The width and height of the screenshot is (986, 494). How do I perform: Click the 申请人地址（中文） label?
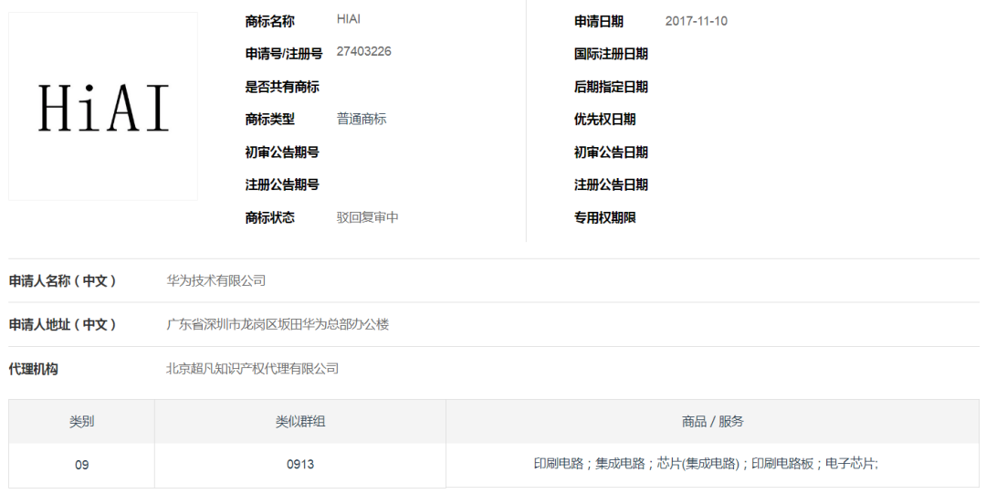pyautogui.click(x=62, y=325)
